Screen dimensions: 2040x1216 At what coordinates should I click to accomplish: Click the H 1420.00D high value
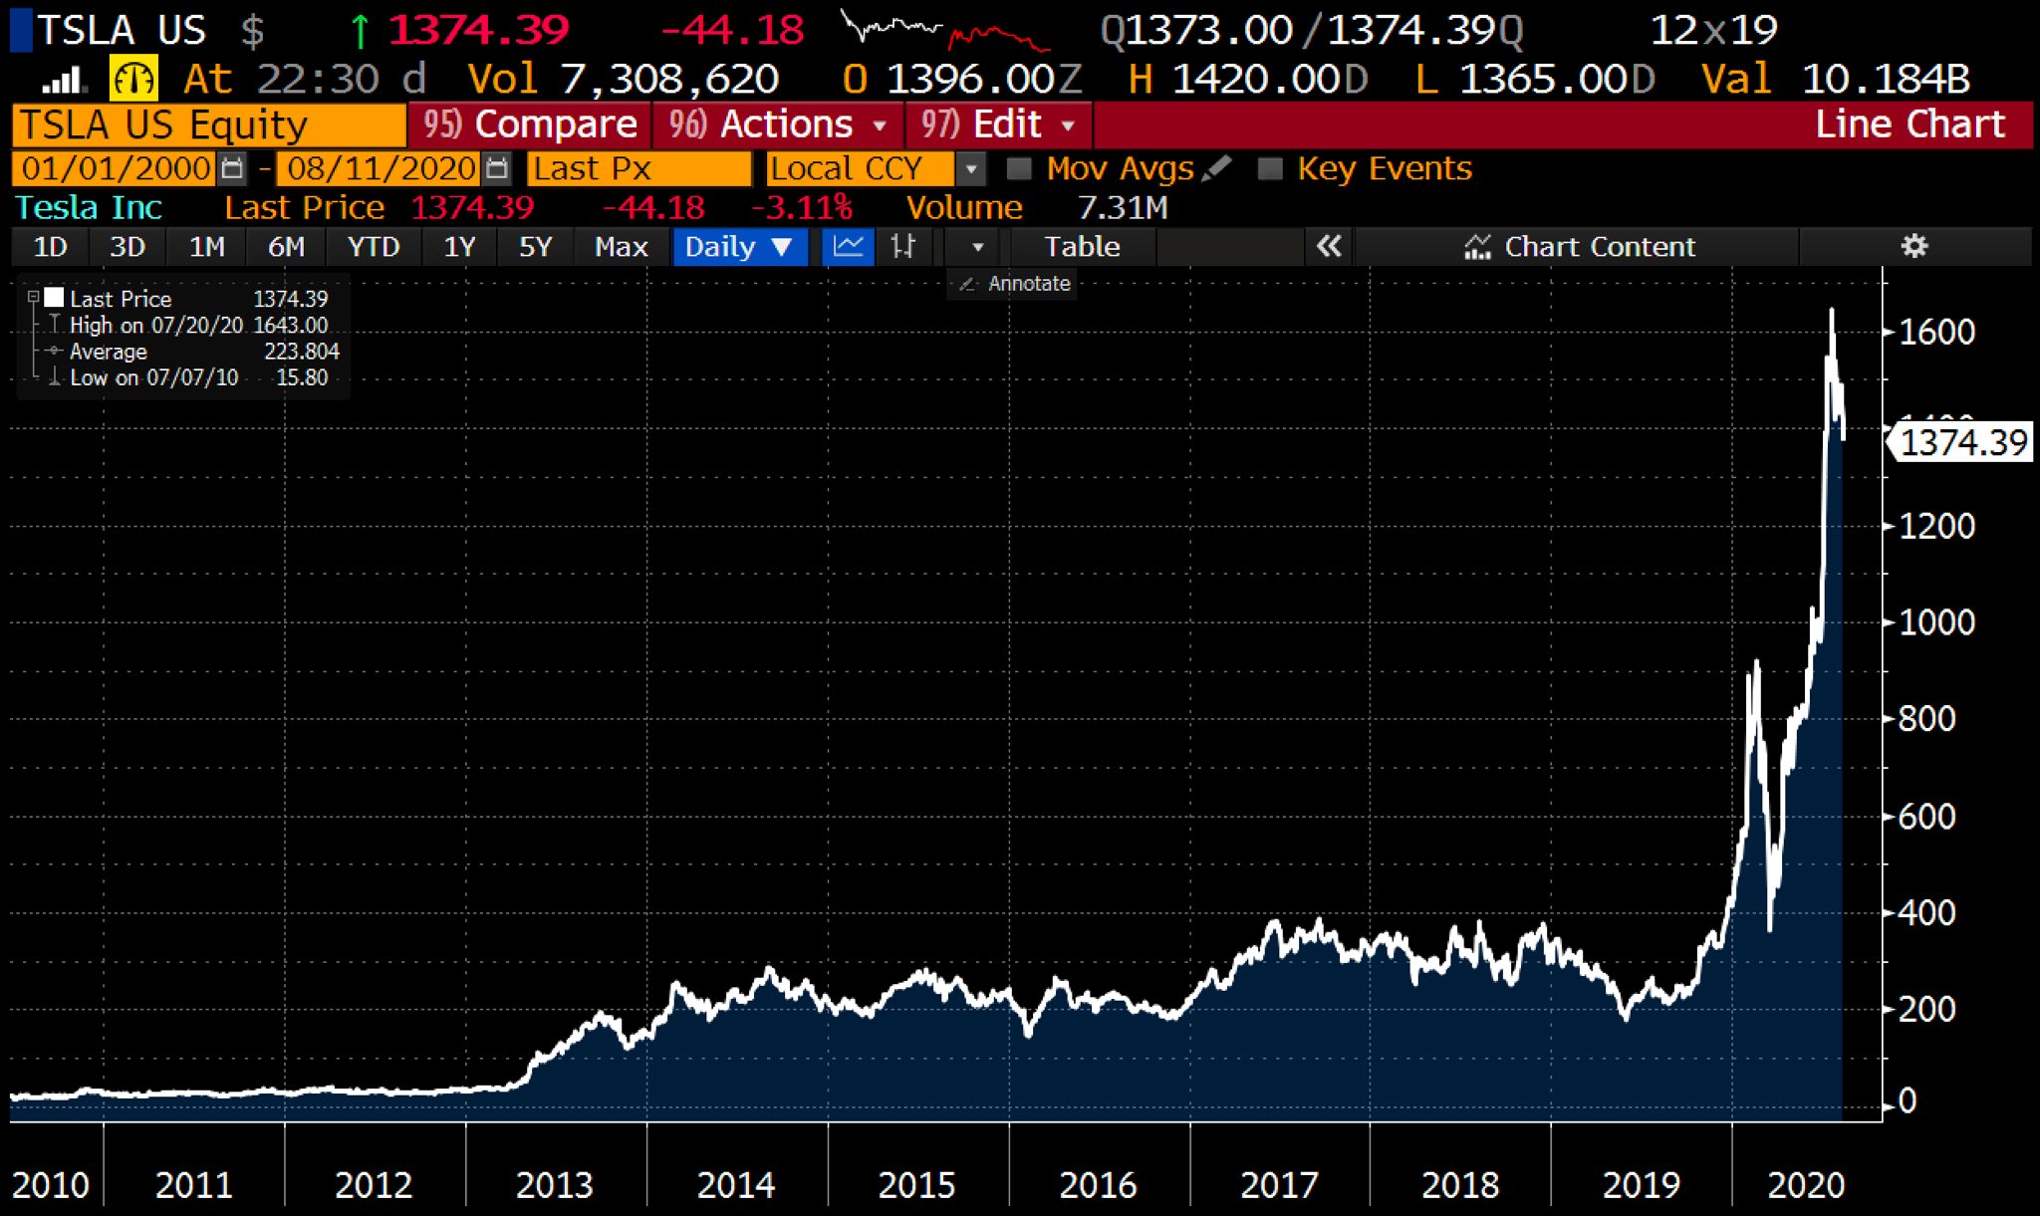click(x=1248, y=79)
